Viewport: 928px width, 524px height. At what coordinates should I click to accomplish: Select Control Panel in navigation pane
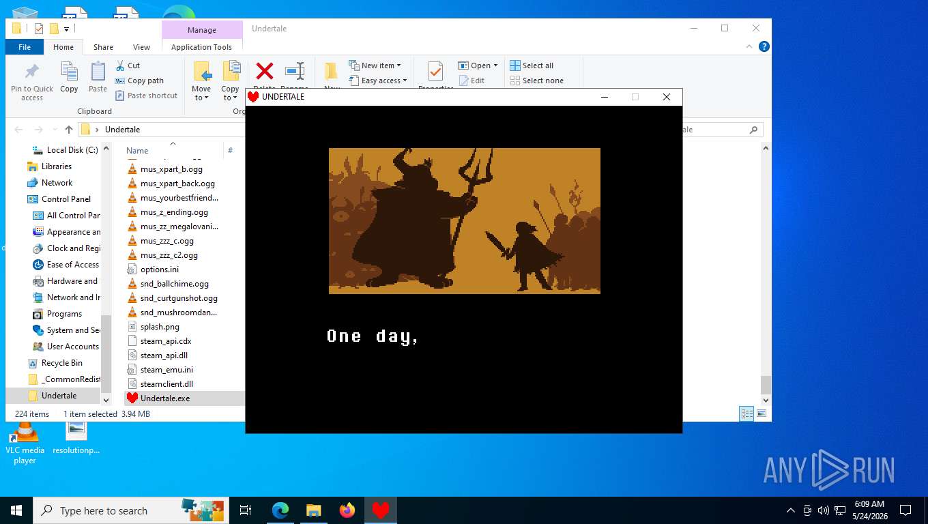66,199
